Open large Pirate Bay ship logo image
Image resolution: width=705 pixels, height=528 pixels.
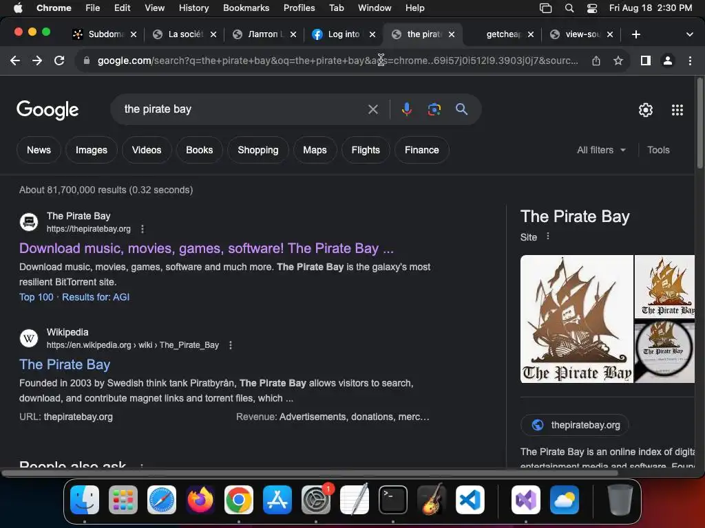[577, 319]
